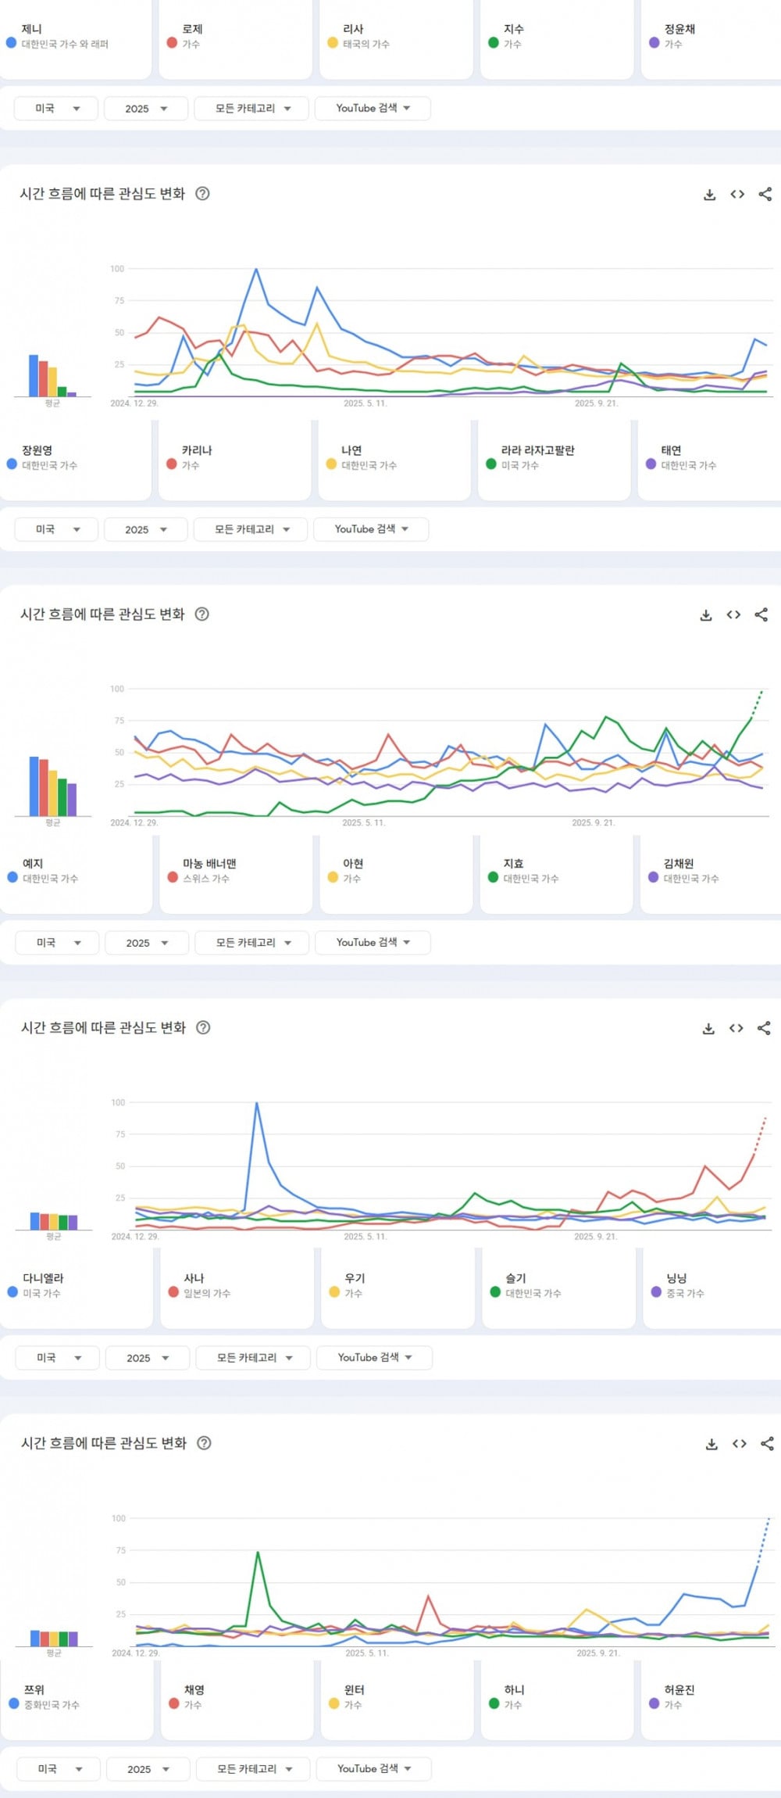Download data of the bottom-most chart
781x1798 pixels.
(x=711, y=1444)
